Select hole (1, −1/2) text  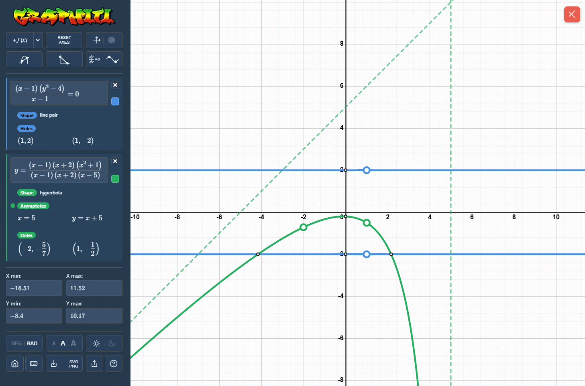86,249
